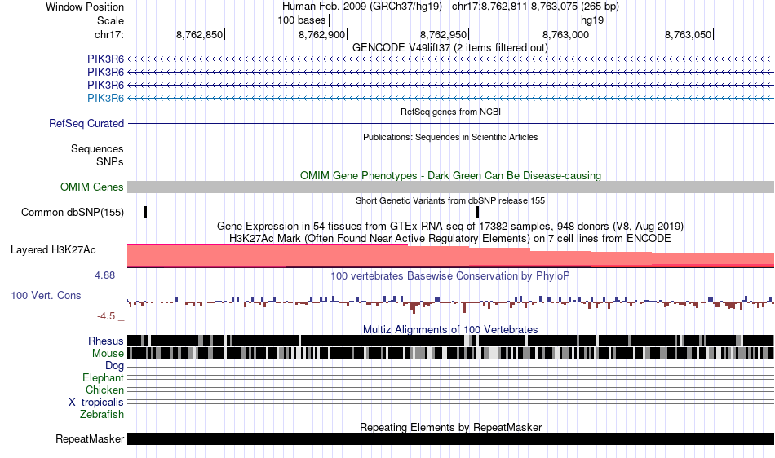The image size is (775, 458).
Task: Click the RefSeq Curated intron line
Action: click(450, 123)
